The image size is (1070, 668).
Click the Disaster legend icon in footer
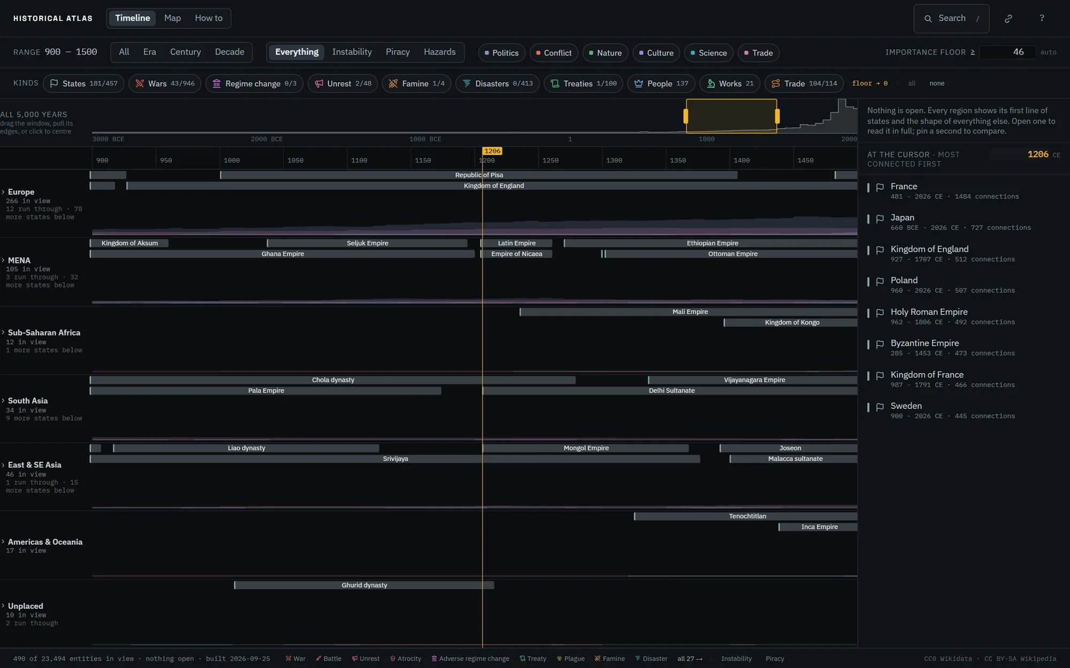638,658
